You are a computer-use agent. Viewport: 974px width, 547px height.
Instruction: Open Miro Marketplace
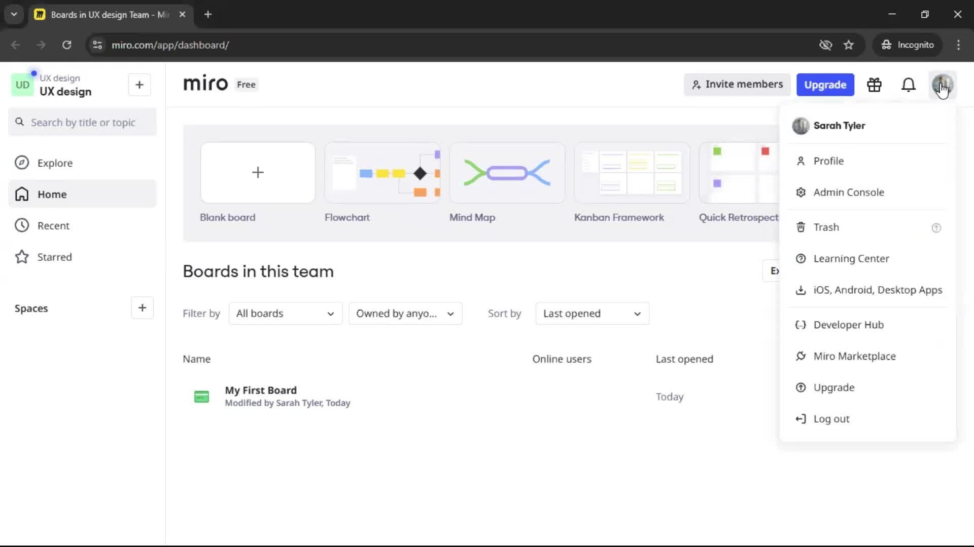tap(867, 357)
